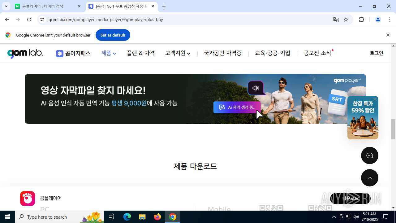Open the Chrome profile icon
Viewport: 396px width, 223px height.
pyautogui.click(x=378, y=20)
